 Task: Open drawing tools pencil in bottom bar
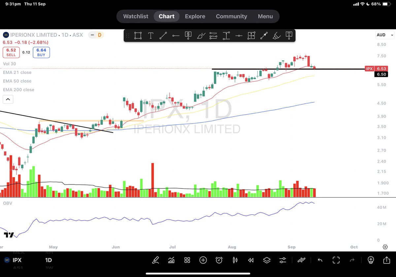click(x=155, y=260)
